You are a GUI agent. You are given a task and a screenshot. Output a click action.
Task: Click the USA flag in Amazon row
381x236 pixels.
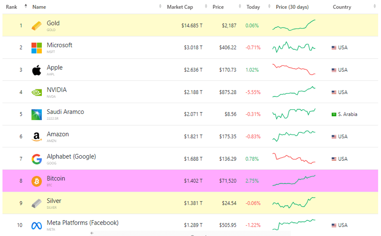pos(334,136)
